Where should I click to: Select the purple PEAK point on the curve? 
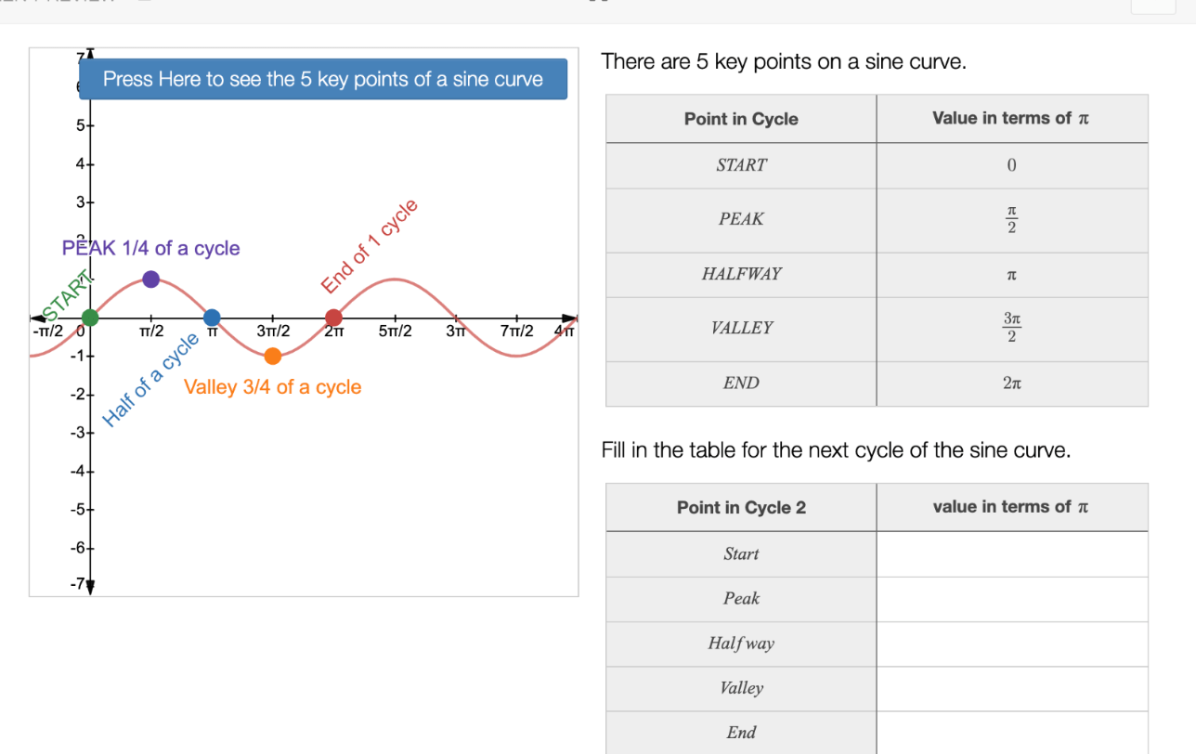[150, 278]
